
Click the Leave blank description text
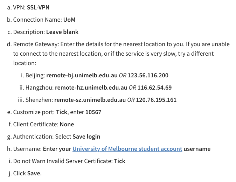point(62,32)
